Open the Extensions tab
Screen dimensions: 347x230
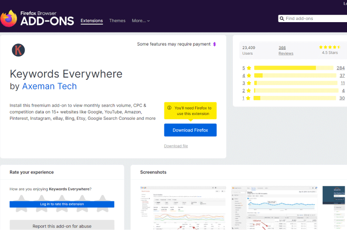point(92,20)
